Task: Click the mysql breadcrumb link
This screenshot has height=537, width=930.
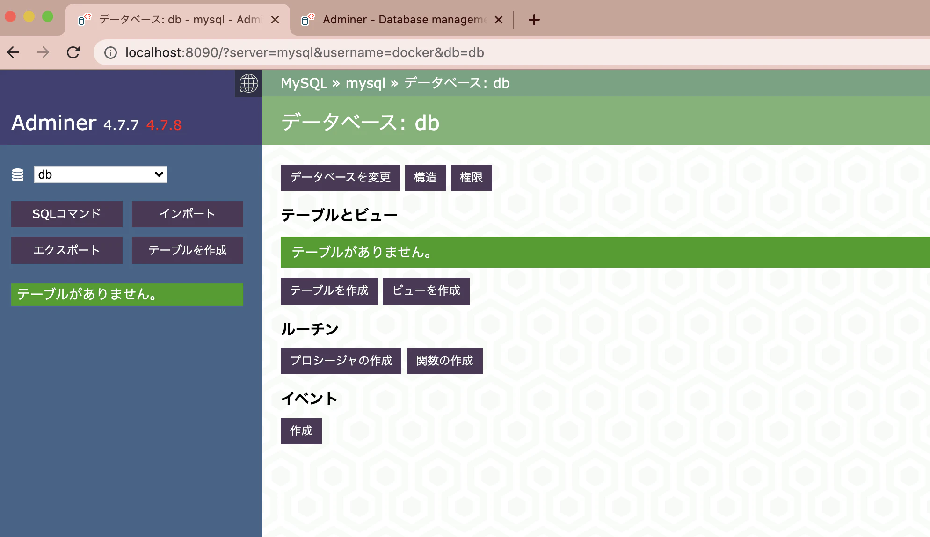Action: point(365,83)
